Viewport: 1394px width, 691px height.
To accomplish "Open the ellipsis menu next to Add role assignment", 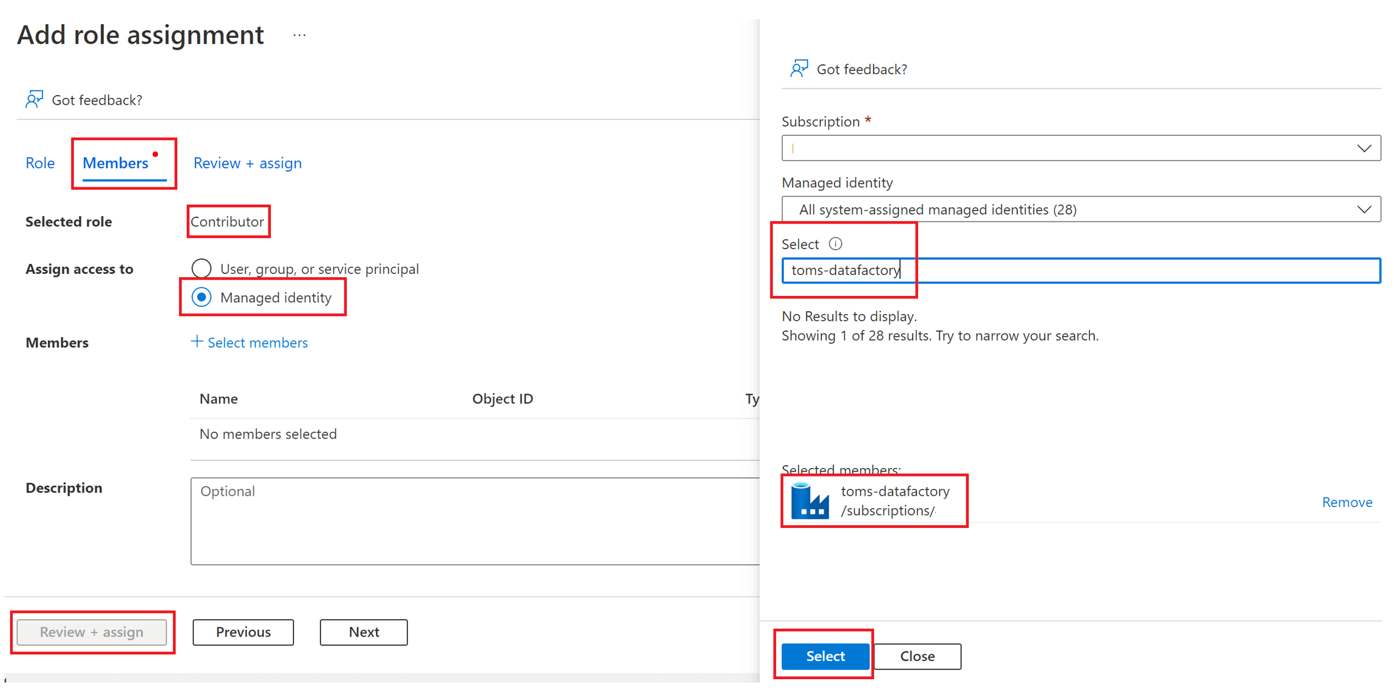I will (299, 34).
